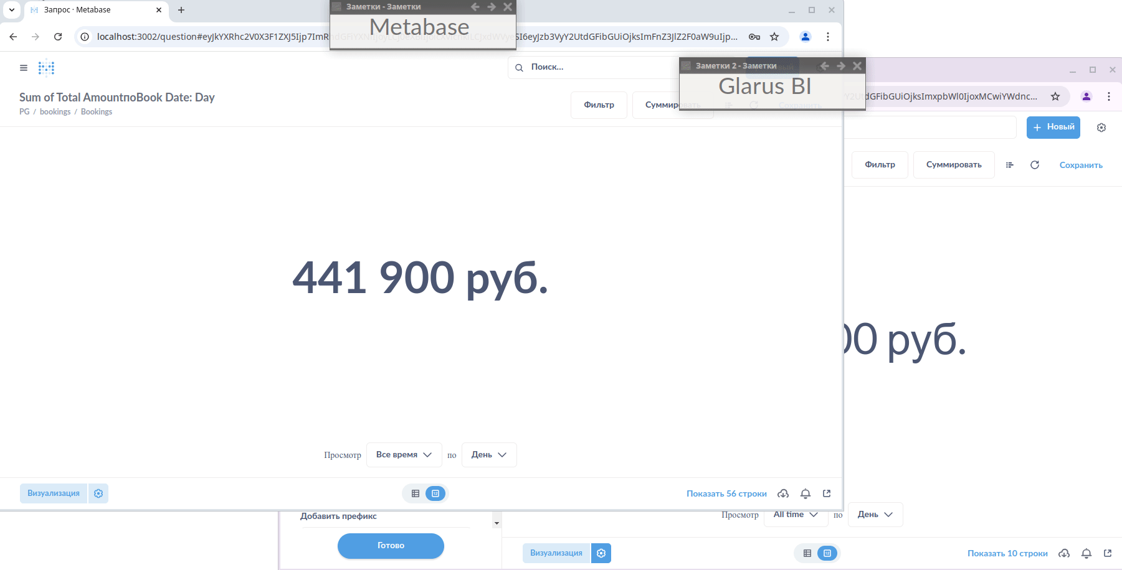Image resolution: width=1122 pixels, height=570 pixels.
Task: Open День dropdown beside Все время
Action: click(488, 455)
